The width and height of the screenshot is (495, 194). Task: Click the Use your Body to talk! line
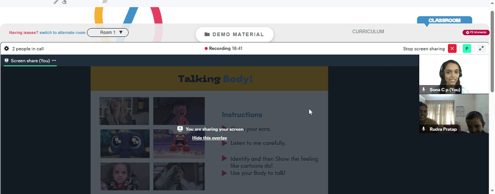(x=258, y=173)
